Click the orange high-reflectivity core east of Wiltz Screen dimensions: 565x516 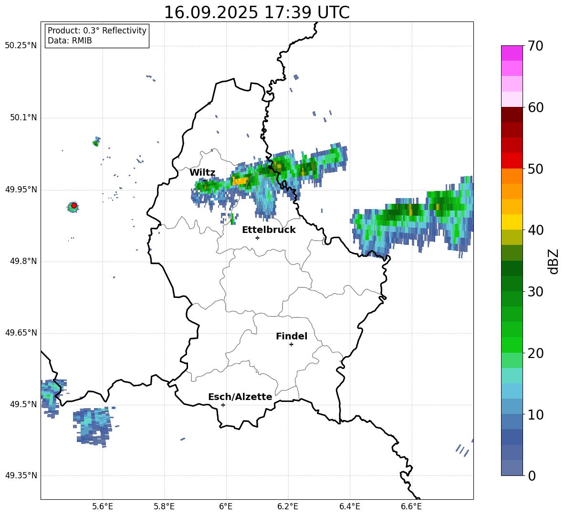pos(241,181)
